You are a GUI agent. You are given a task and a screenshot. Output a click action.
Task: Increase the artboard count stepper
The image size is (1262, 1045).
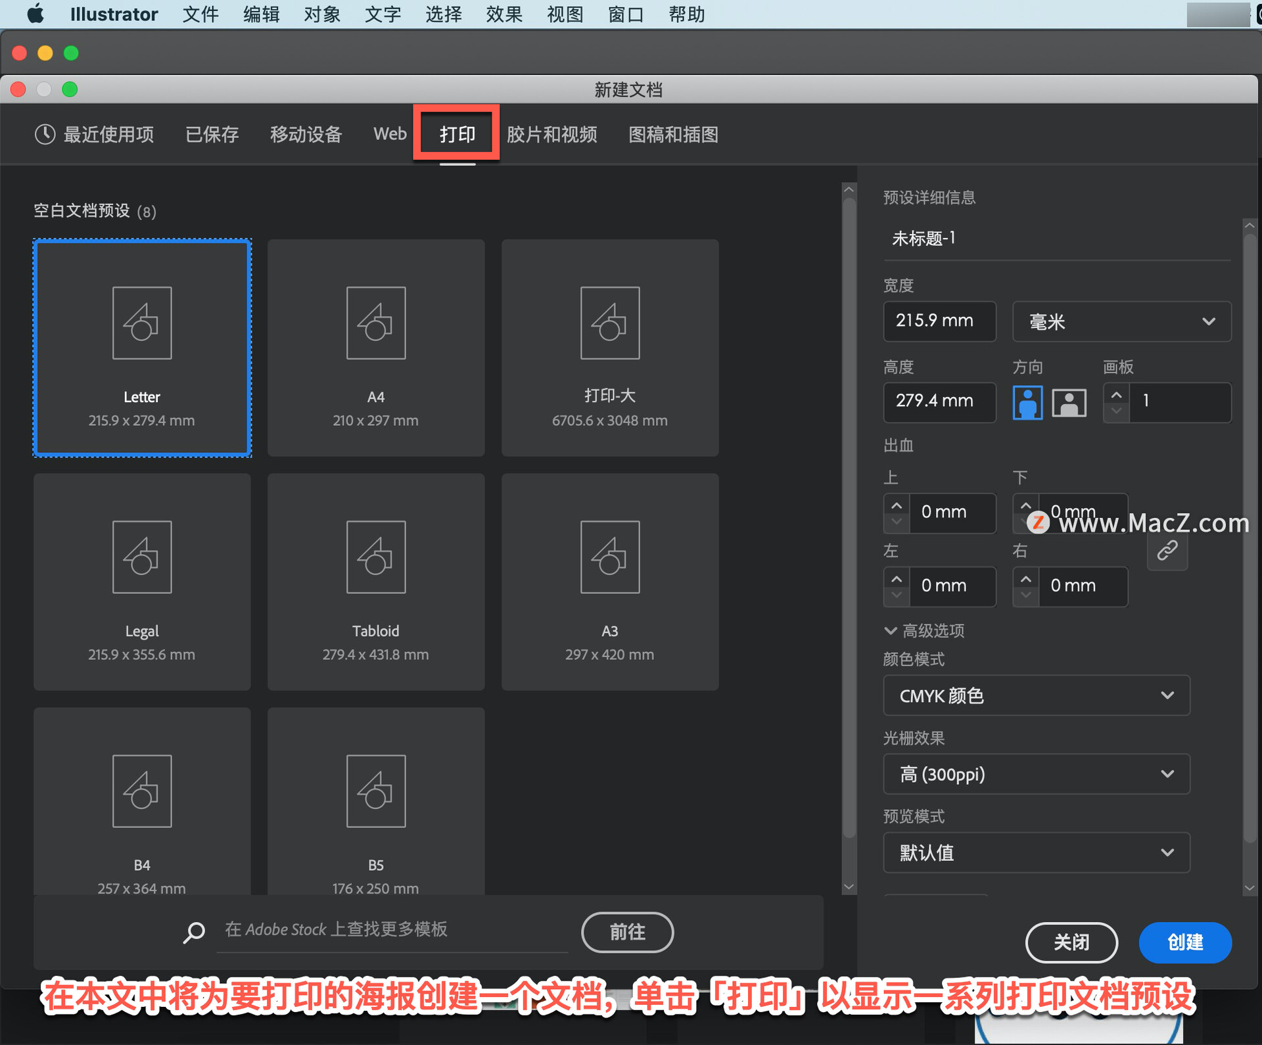[x=1116, y=394]
